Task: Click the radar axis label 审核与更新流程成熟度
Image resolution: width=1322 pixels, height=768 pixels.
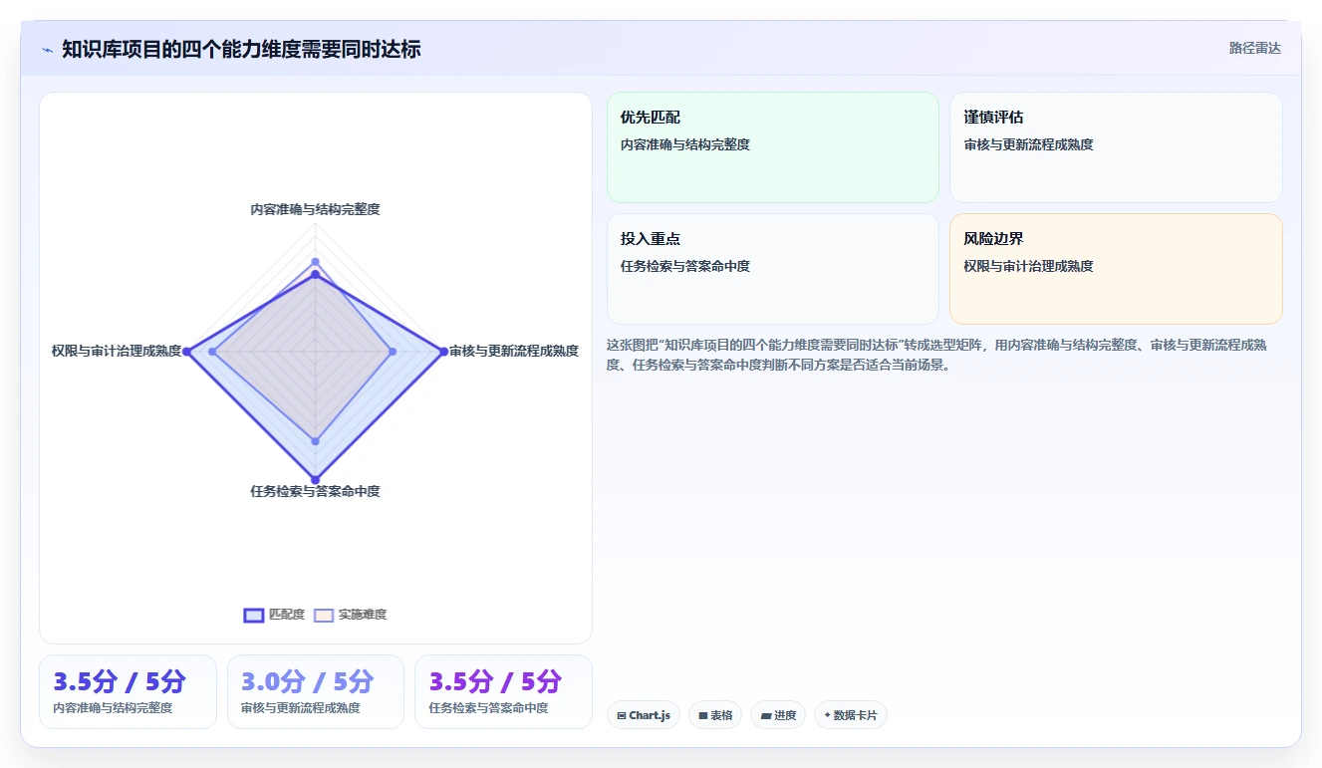Action: 514,351
